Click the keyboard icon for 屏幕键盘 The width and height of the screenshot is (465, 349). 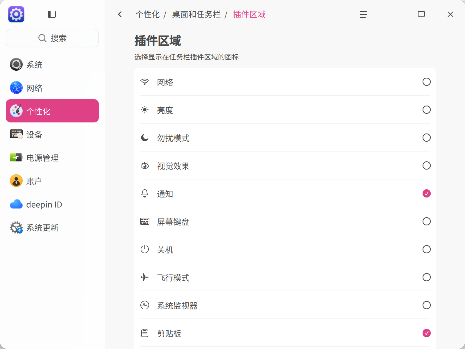click(x=145, y=221)
